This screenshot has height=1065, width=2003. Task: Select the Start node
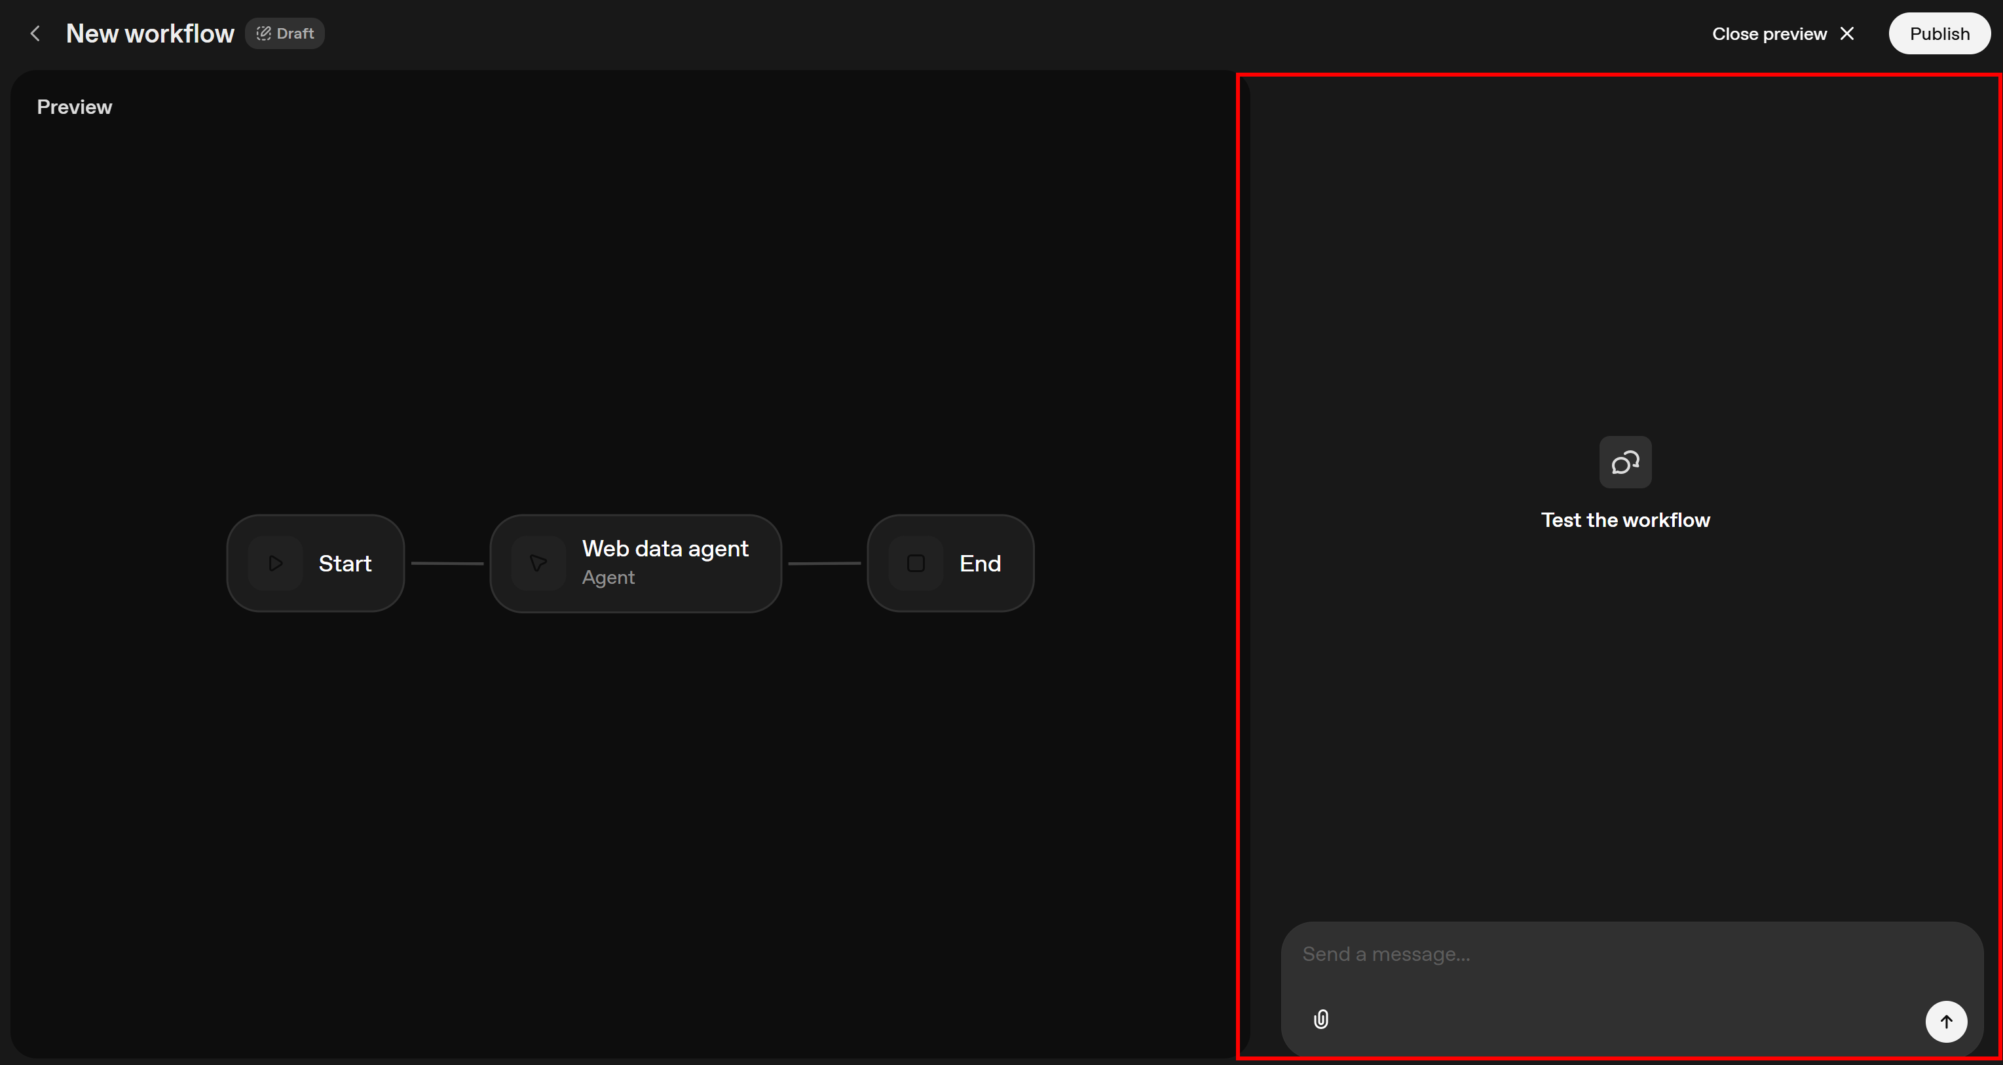(315, 562)
